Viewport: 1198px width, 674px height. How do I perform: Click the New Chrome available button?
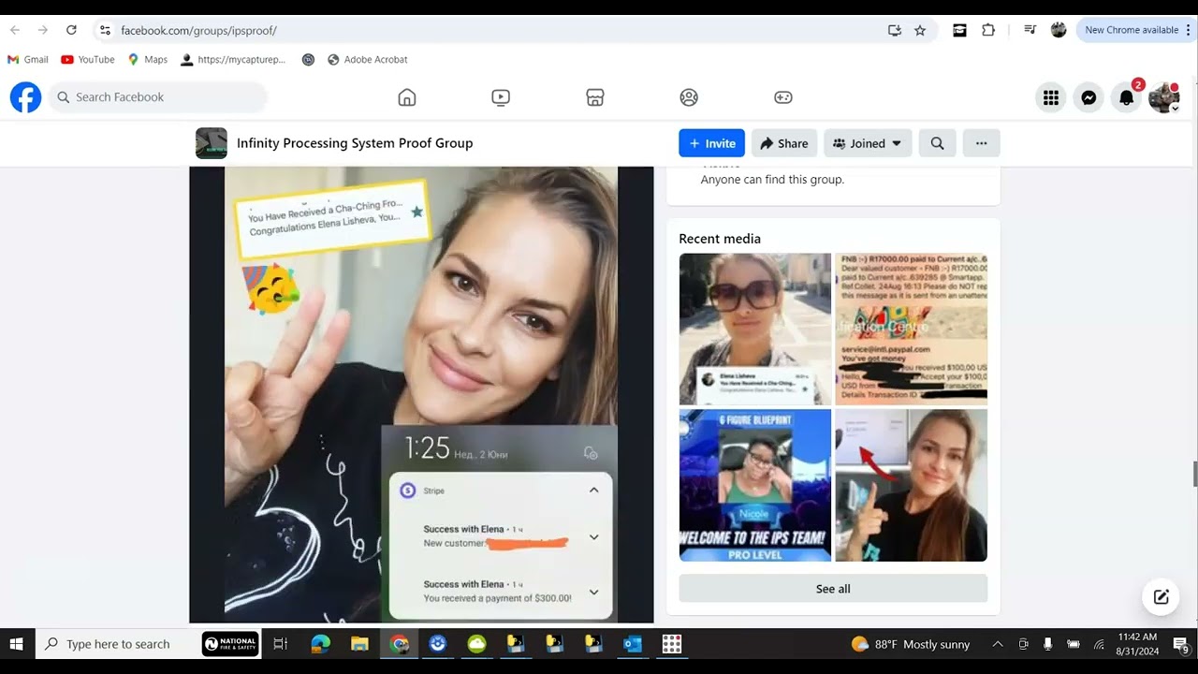click(x=1132, y=30)
